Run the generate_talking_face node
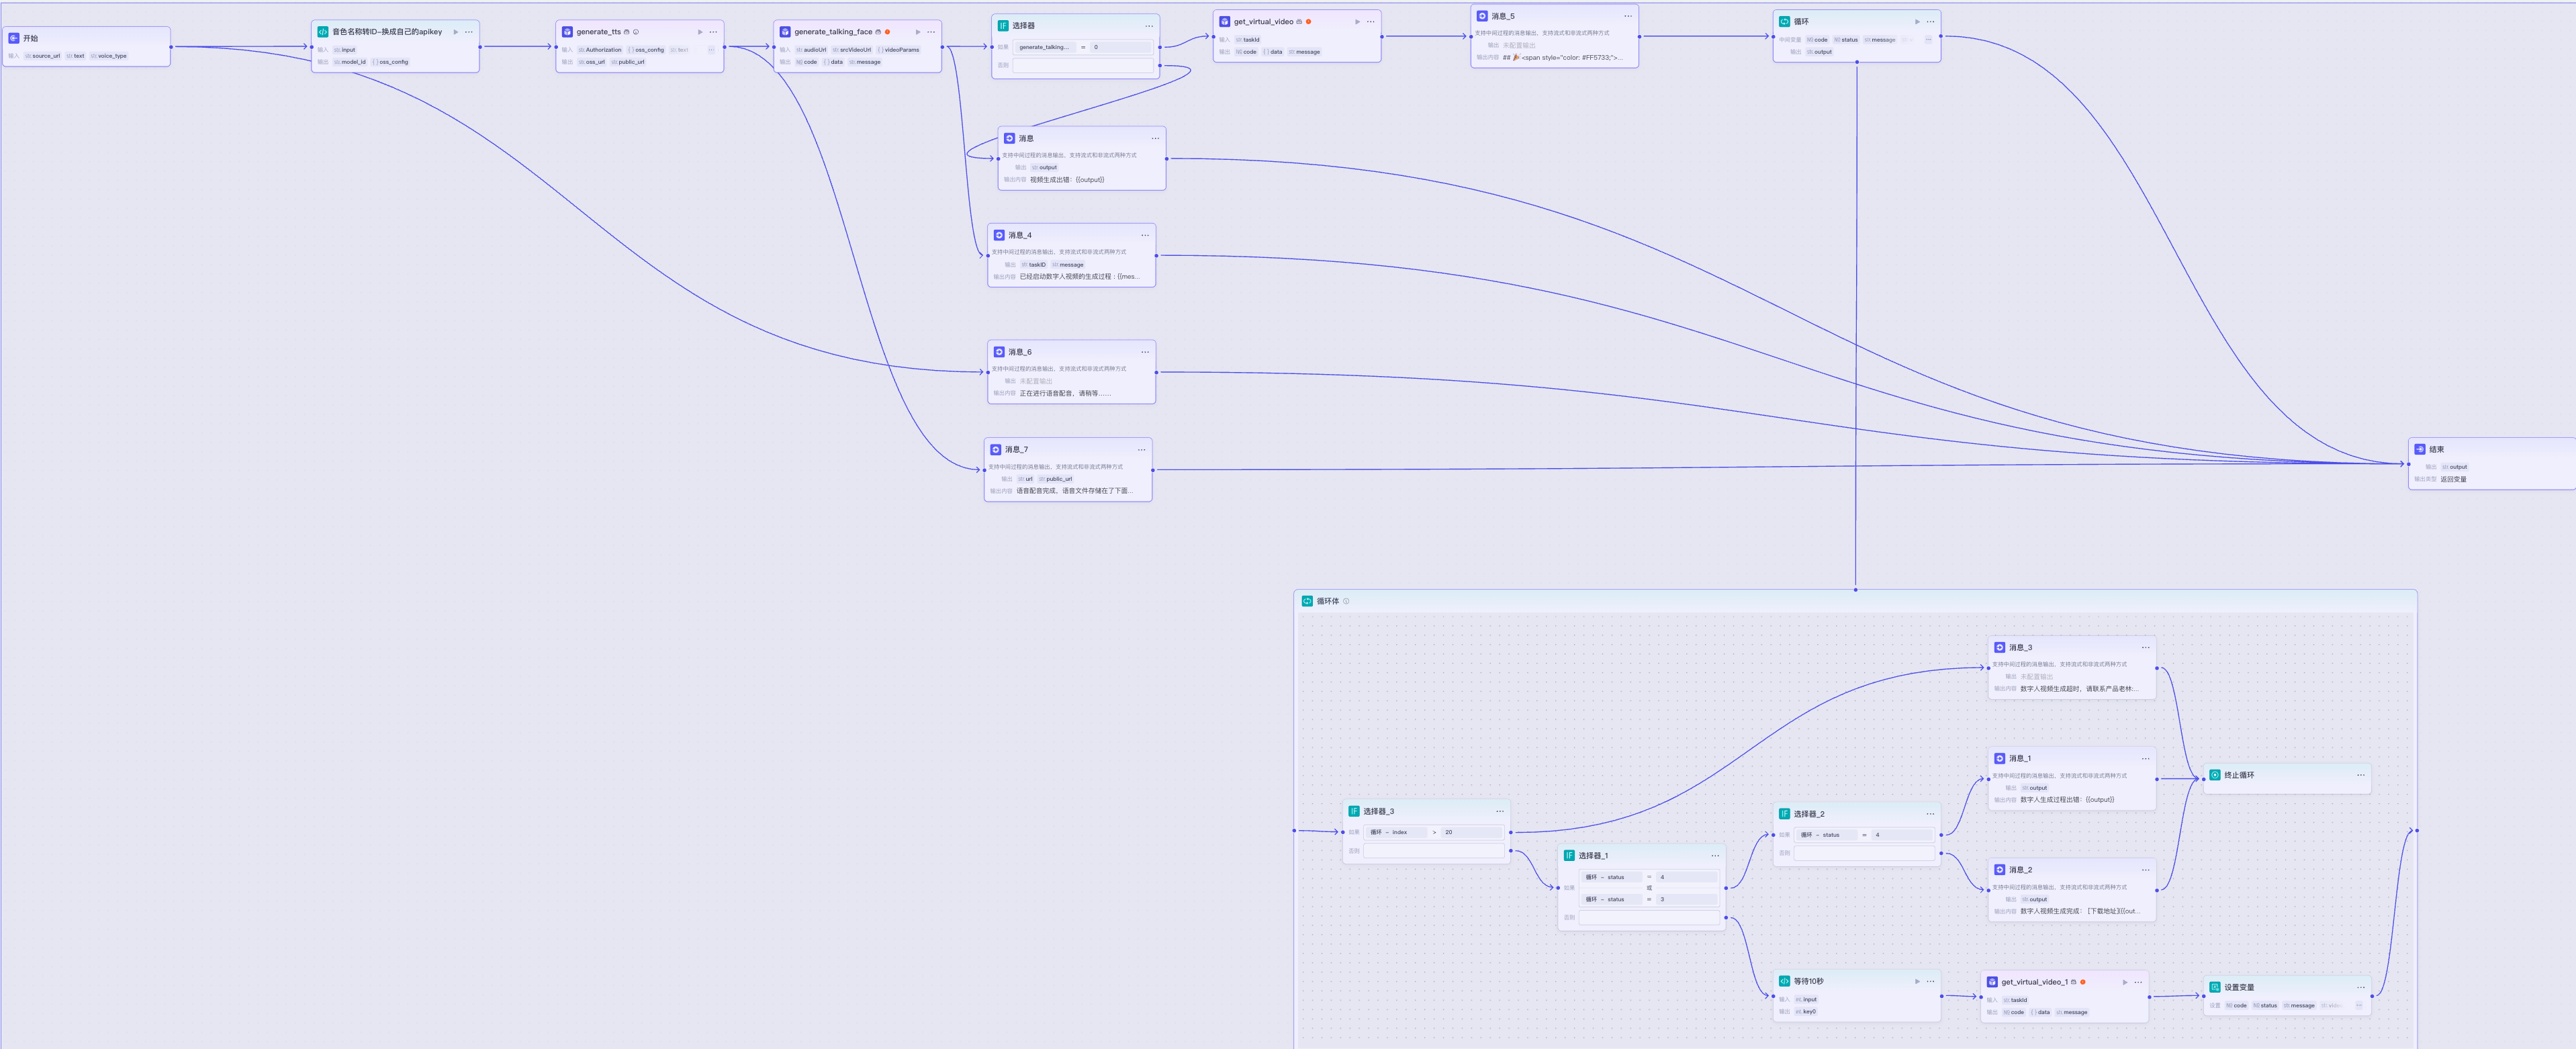This screenshot has height=1049, width=2576. 918,32
